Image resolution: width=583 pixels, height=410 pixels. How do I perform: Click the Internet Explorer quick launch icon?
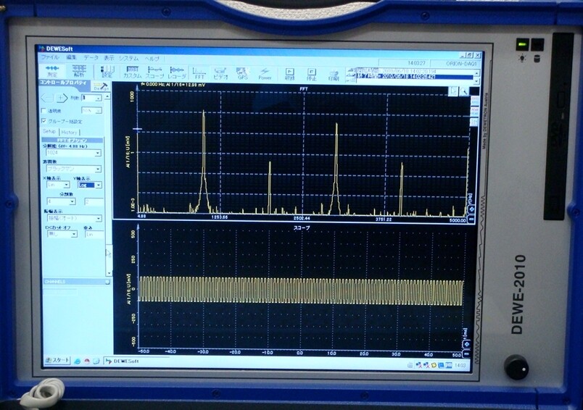click(77, 361)
